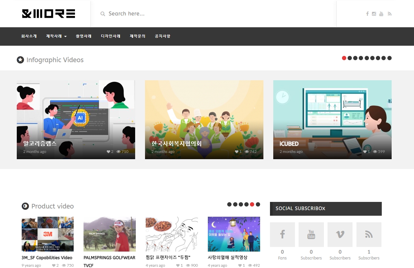Select the last Infographic Videos carousel dot
Viewport: 414px width, 268px height.
[x=389, y=58]
